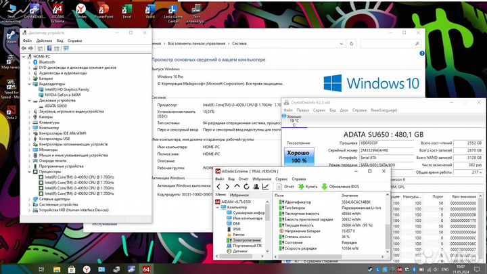Click the Хорошо 100% health status button

pos(299,156)
